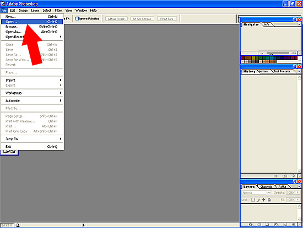This screenshot has width=303, height=228.
Task: Switch to the Actions tab
Action: tap(264, 71)
